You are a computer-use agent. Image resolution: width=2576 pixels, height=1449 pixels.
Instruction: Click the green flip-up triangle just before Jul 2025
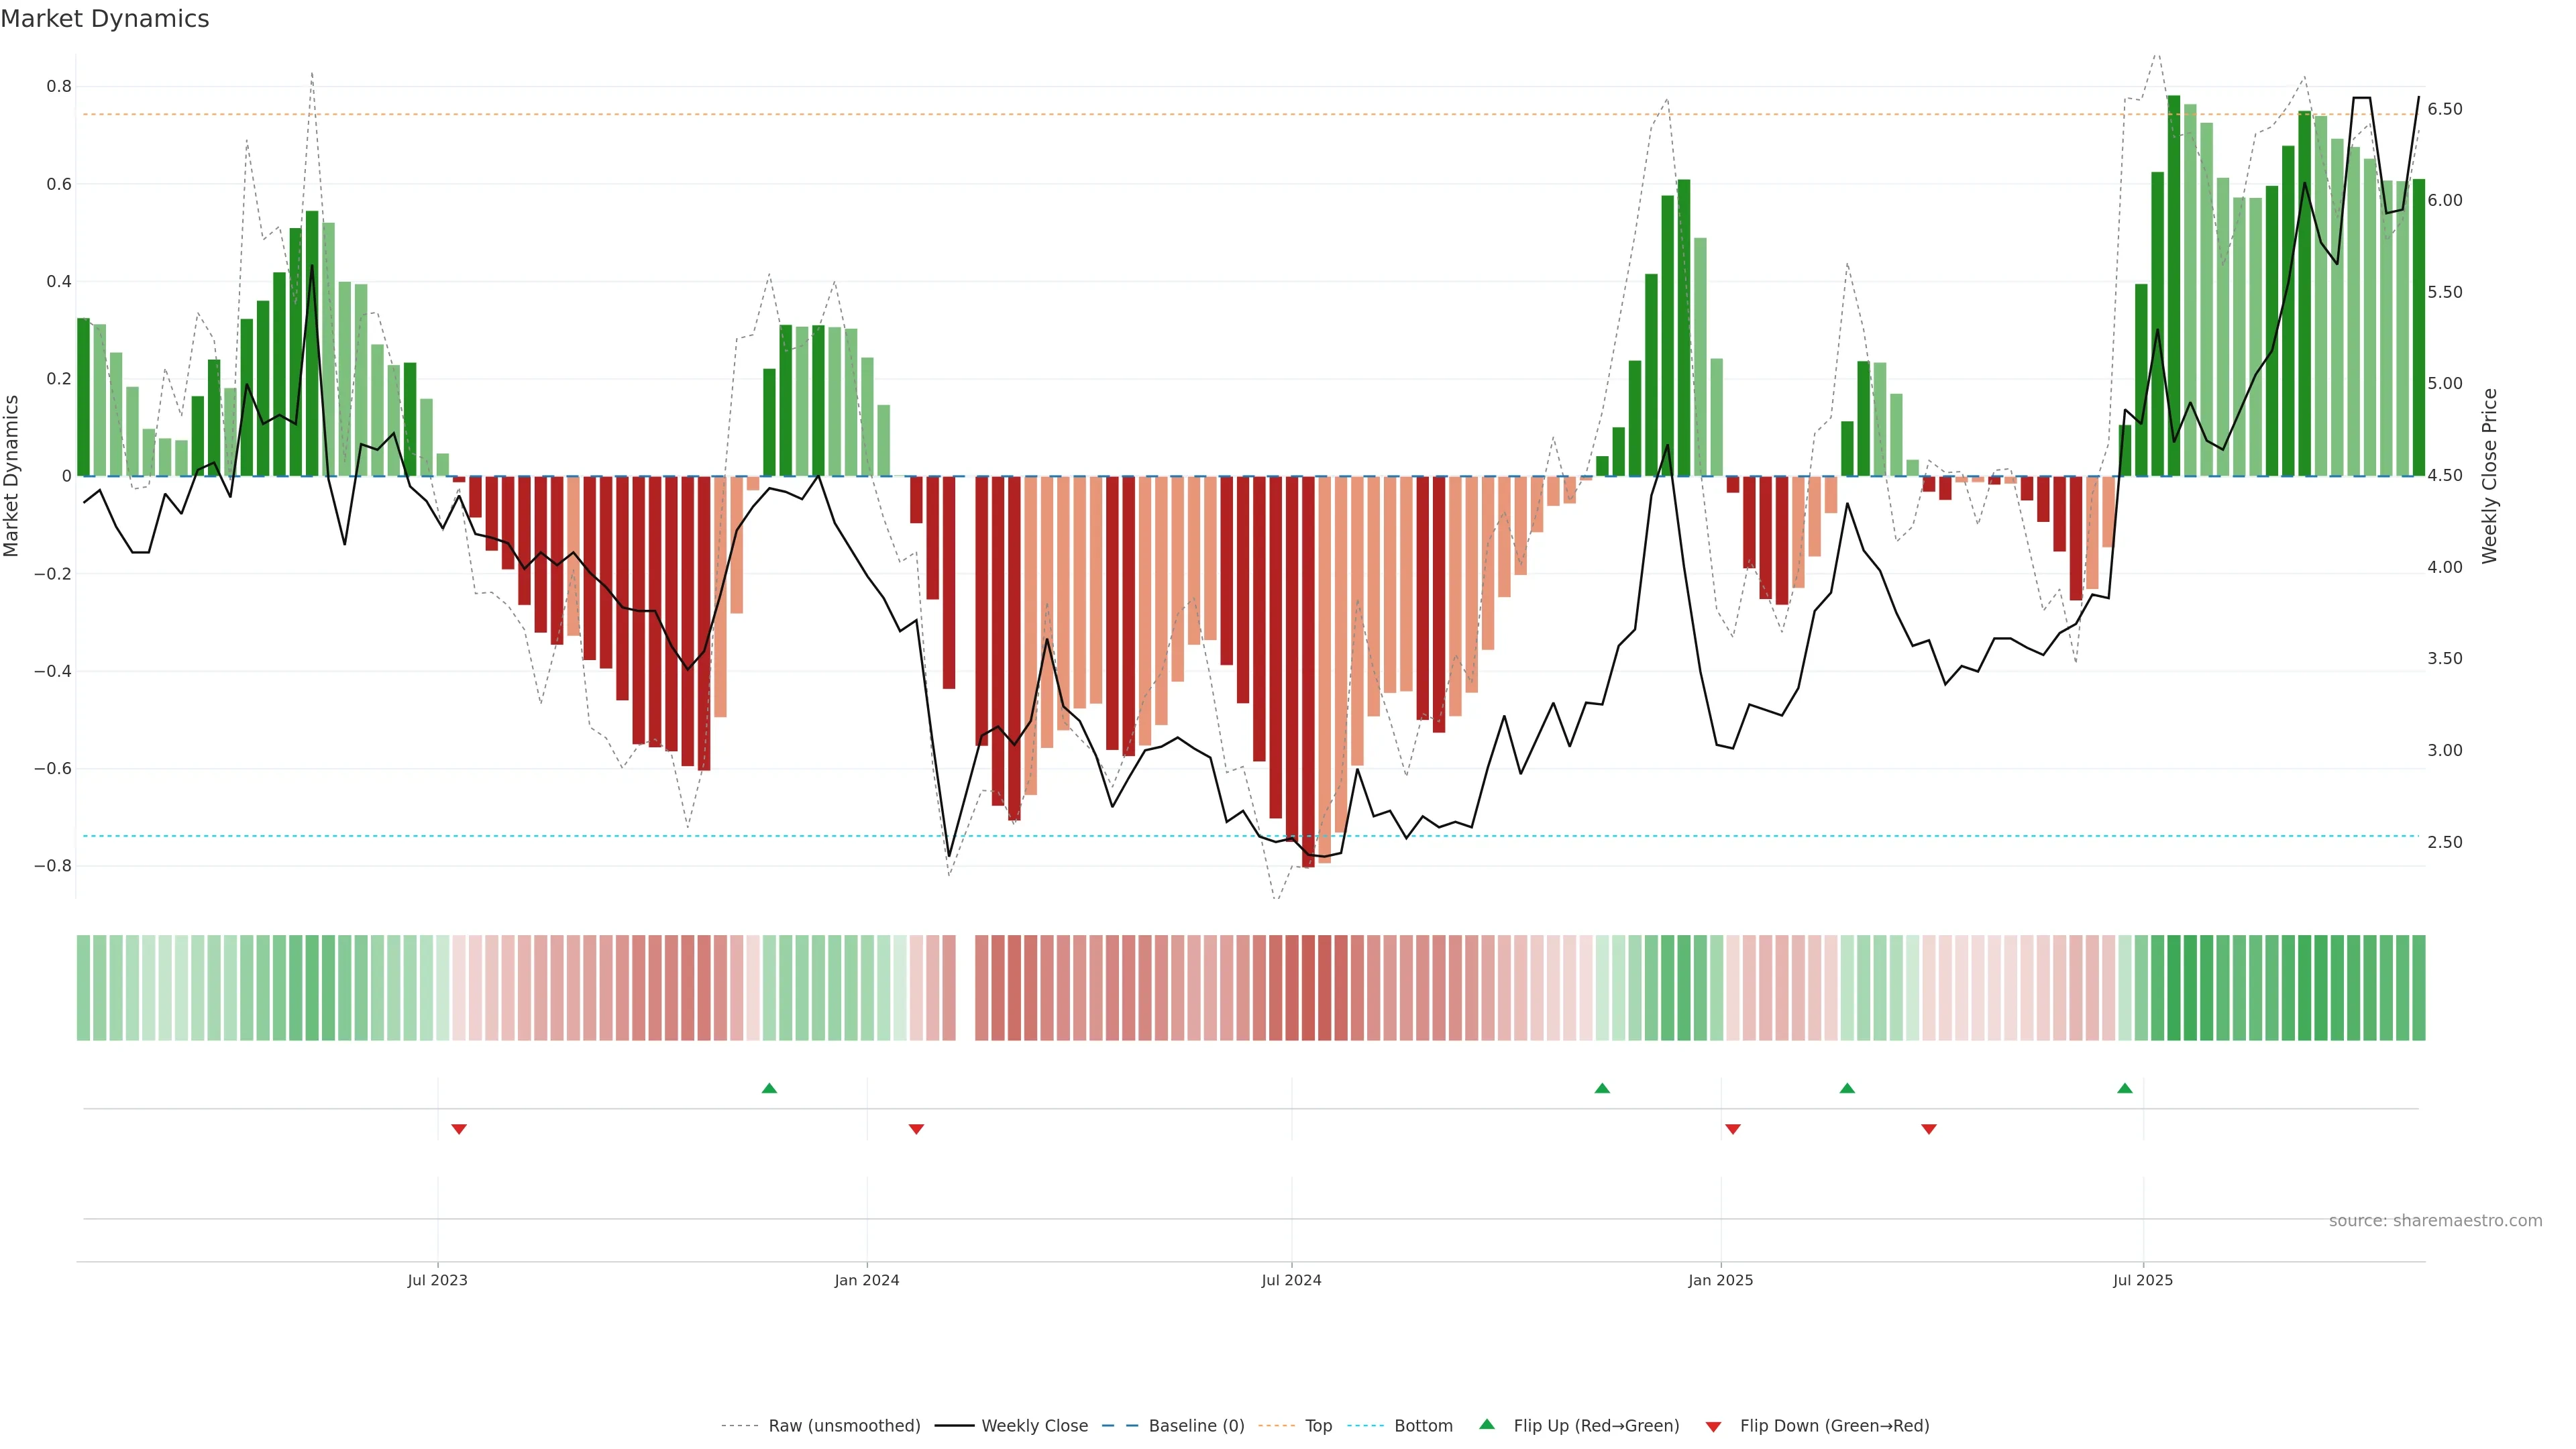(2125, 1088)
